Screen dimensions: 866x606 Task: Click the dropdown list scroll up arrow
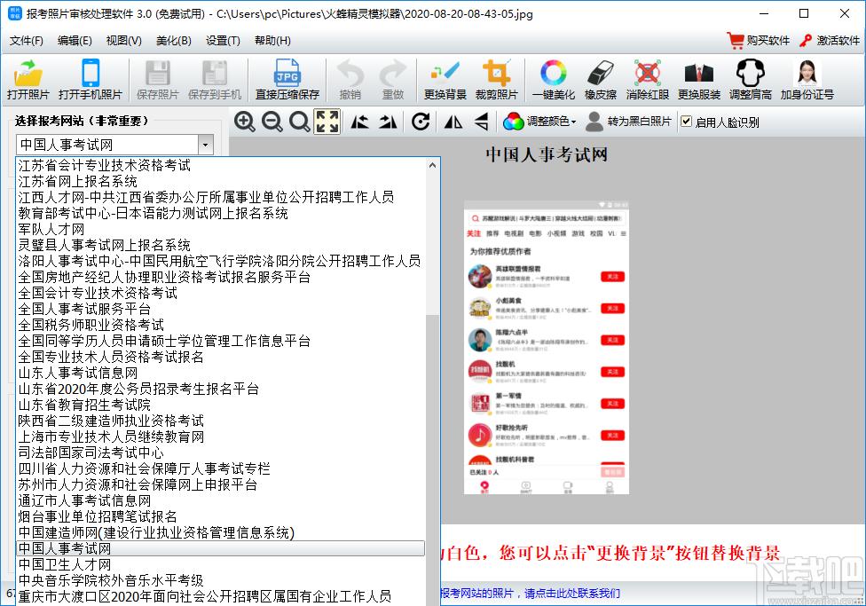point(432,165)
